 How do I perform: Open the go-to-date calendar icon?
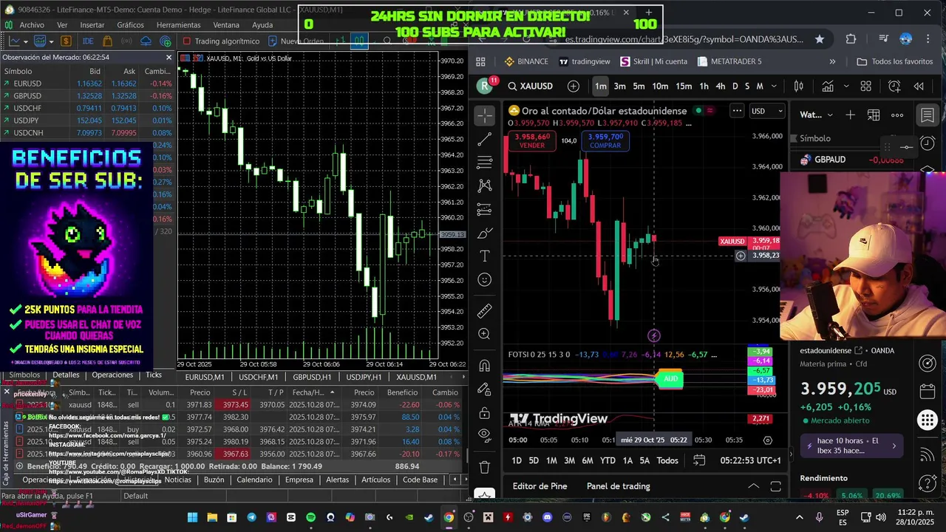pos(699,460)
